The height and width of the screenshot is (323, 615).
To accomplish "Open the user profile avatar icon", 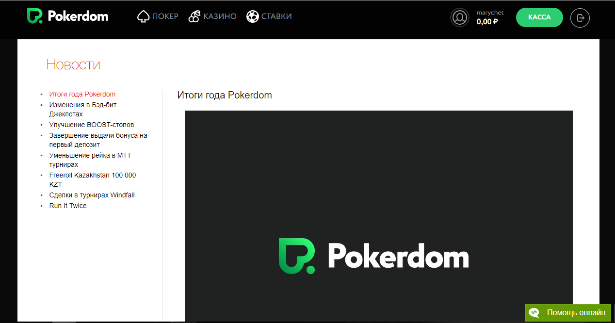I will [x=459, y=18].
